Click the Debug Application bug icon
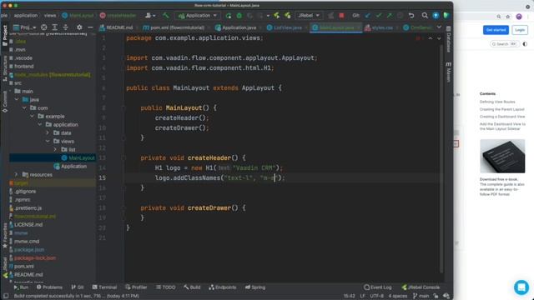Viewport: 534px width, 300px height. [239, 15]
